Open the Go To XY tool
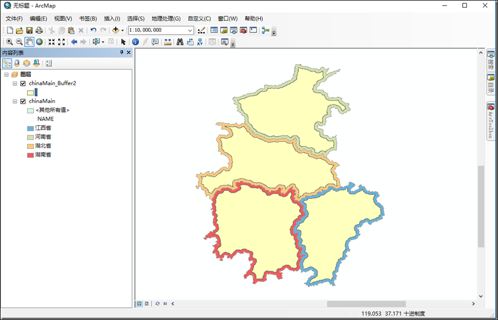This screenshot has height=320, width=498. (201, 42)
